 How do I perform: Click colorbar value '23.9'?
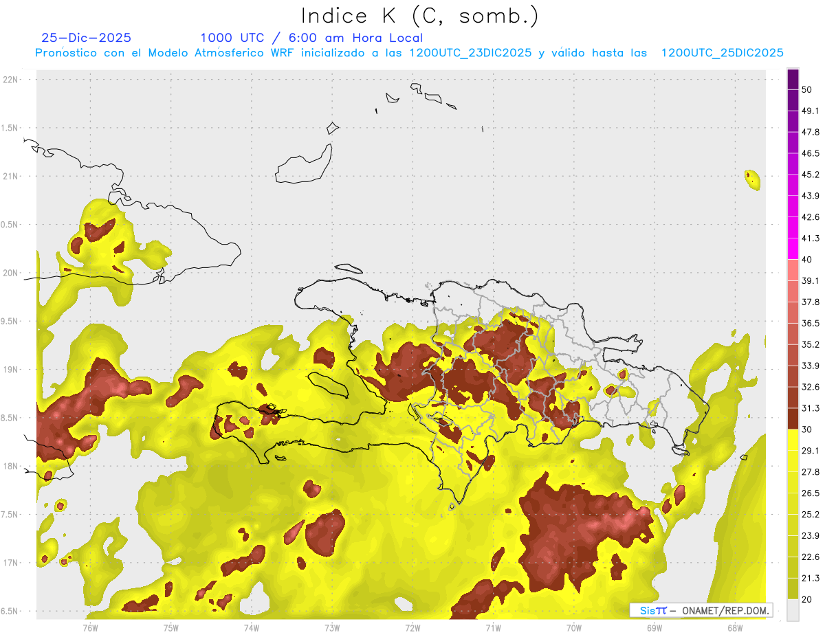tap(811, 535)
